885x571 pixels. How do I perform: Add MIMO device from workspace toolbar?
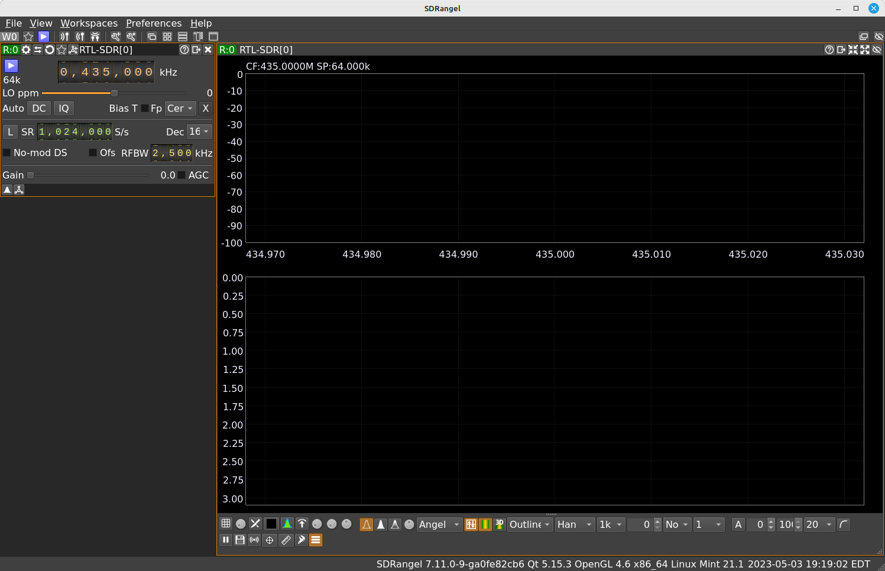point(95,37)
